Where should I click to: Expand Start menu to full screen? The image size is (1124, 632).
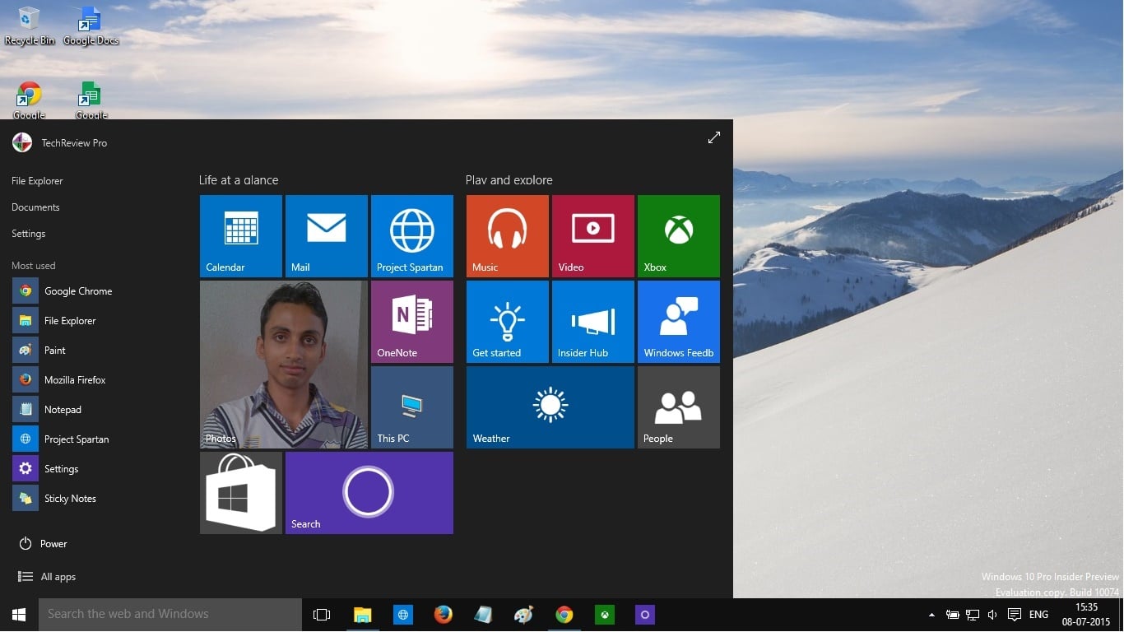pos(714,138)
